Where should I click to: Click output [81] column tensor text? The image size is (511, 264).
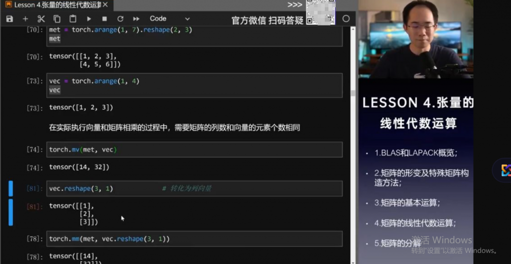click(73, 214)
